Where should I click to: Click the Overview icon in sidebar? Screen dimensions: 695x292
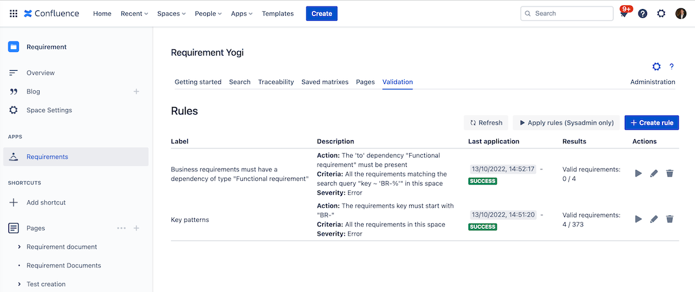(13, 73)
